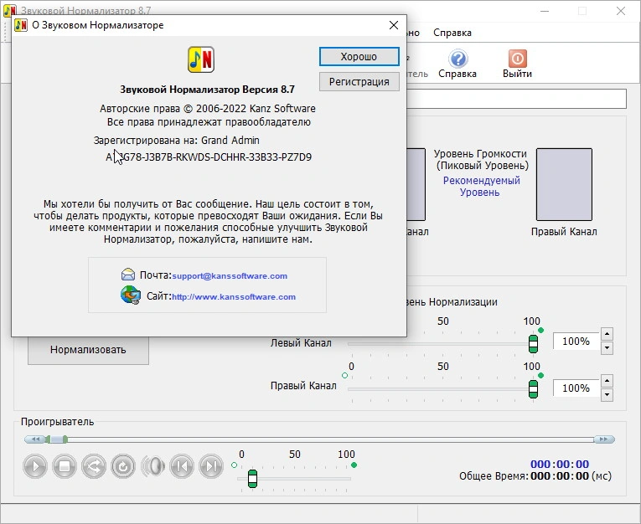Minimize the main Звуковой Нормализатор window
Screen dimensions: 641x524
point(545,11)
